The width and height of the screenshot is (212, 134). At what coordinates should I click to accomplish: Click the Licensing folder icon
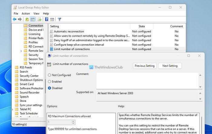pyautogui.click(x=25, y=34)
